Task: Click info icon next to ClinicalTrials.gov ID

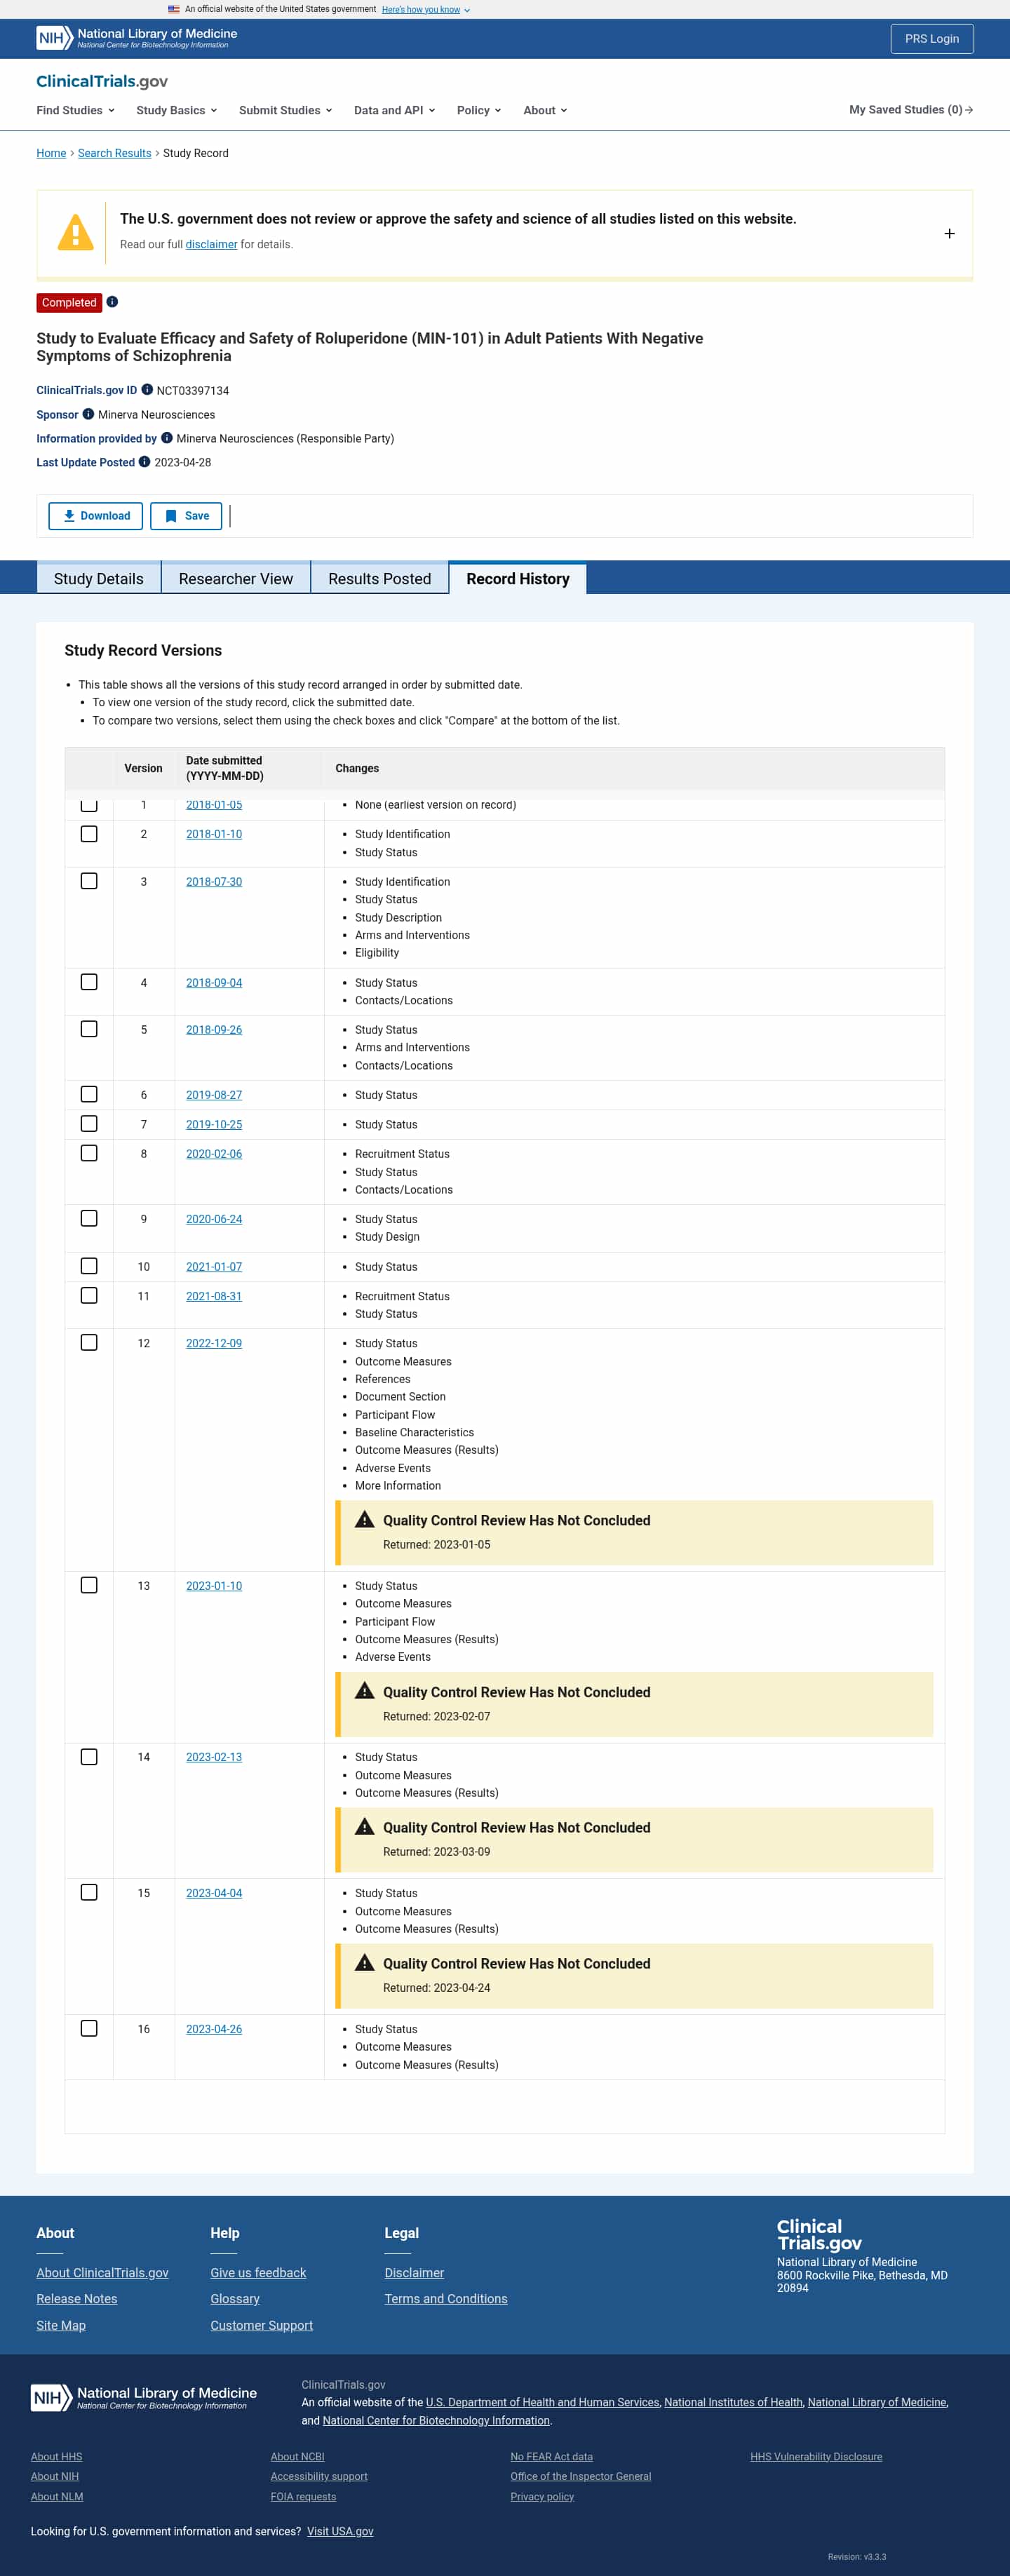Action: pos(147,390)
